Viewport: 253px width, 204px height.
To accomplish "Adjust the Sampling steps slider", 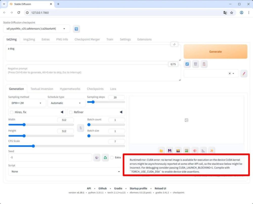I will coord(106,102).
